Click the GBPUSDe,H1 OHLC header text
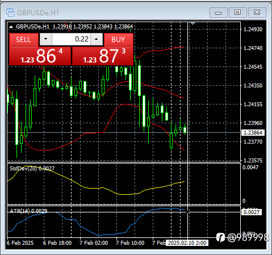Screen dimensions: 272x255 (74, 27)
